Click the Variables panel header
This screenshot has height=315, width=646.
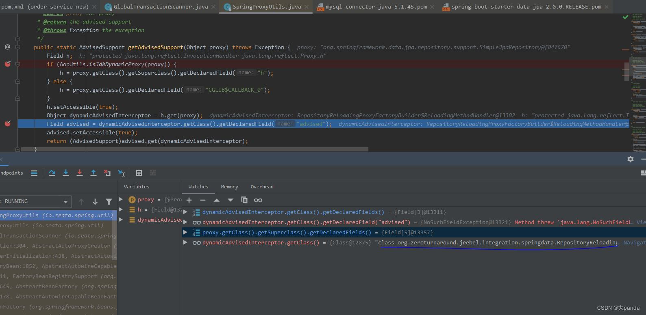(137, 187)
